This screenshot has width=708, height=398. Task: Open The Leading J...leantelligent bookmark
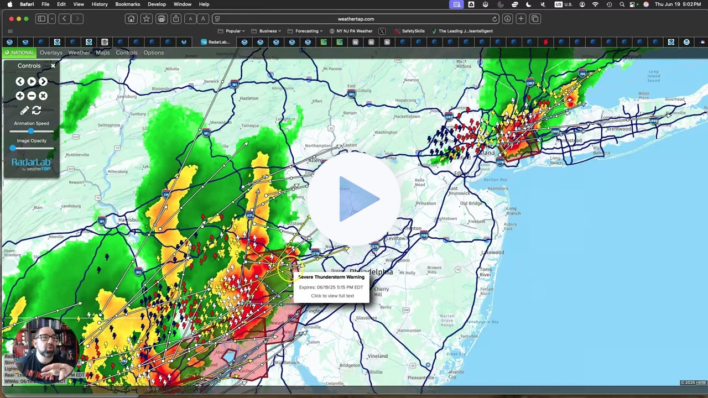[462, 31]
